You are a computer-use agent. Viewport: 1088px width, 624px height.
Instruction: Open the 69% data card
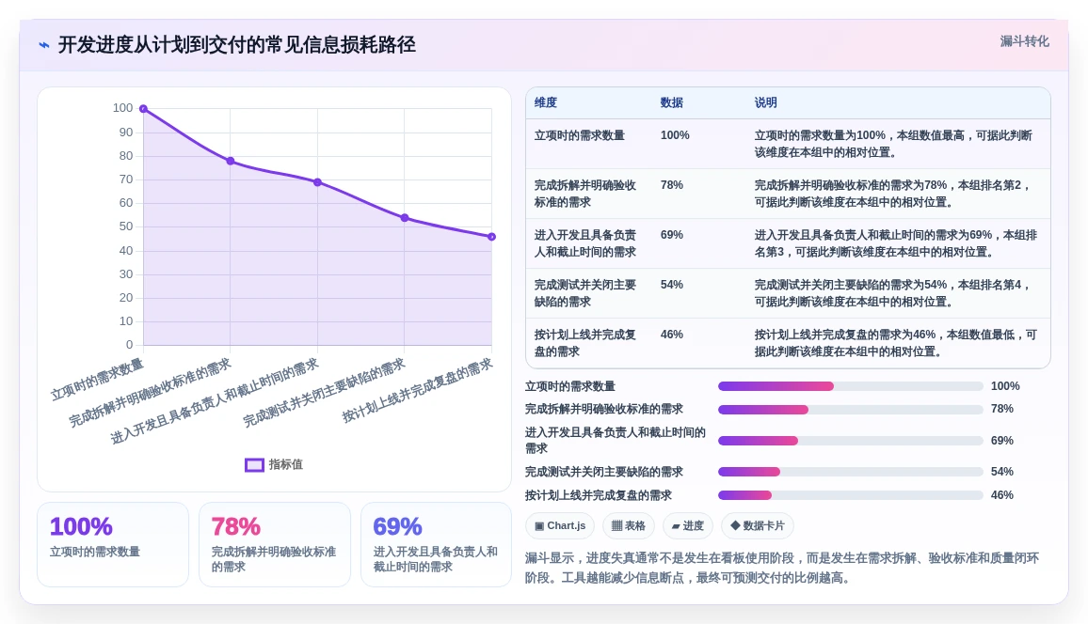pyautogui.click(x=437, y=545)
